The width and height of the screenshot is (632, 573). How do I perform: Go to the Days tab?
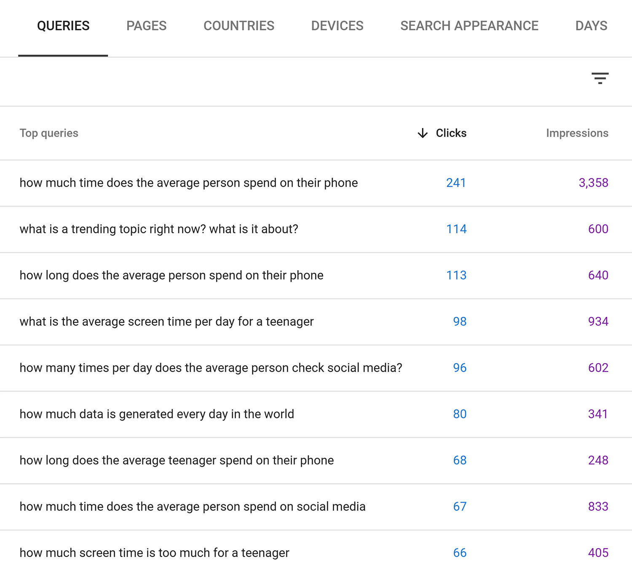592,26
